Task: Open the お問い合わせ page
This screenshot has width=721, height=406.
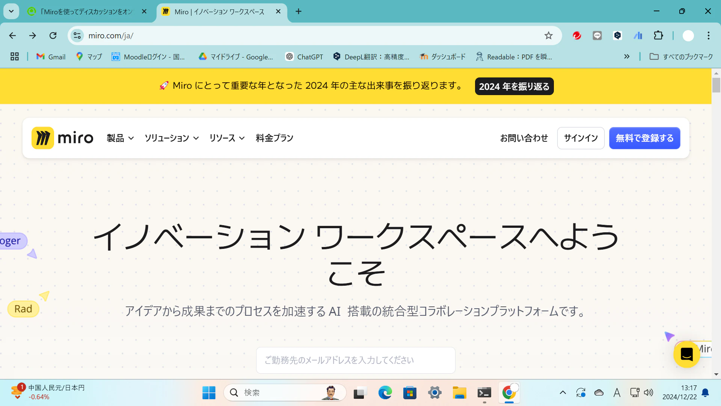Action: tap(524, 138)
